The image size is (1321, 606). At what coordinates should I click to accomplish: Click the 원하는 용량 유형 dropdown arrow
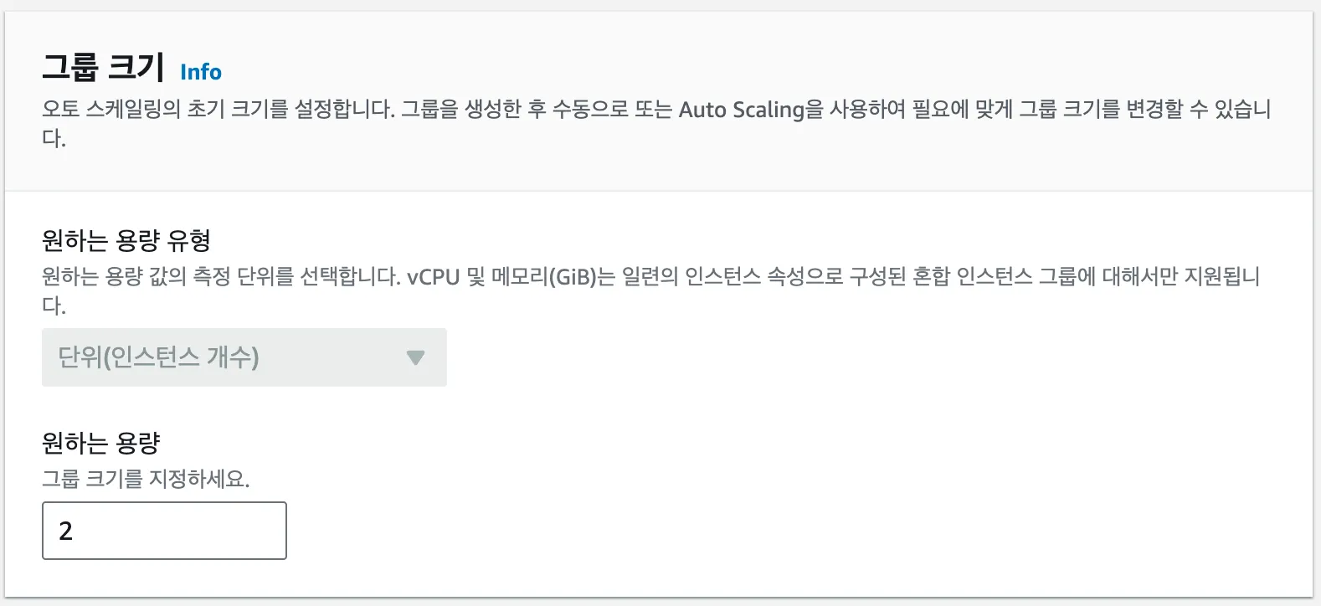[x=415, y=358]
